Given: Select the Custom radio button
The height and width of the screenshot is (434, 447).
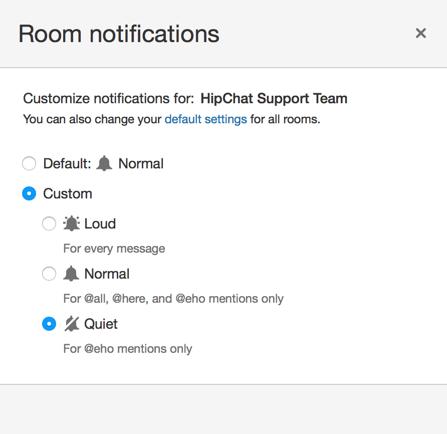Looking at the screenshot, I should point(29,193).
